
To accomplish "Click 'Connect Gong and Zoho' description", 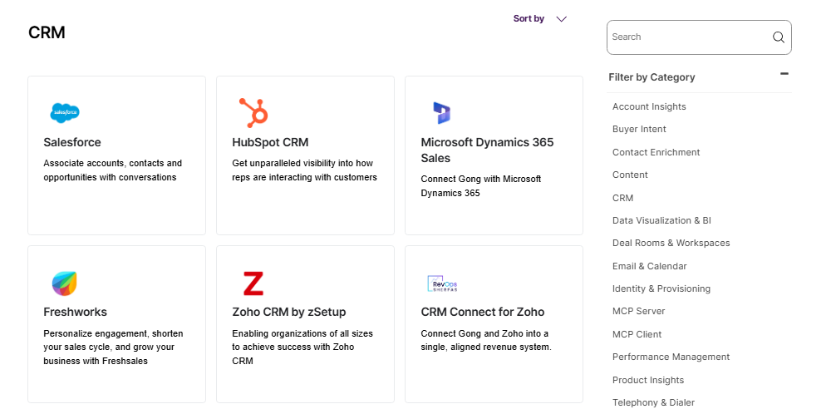I will (486, 341).
